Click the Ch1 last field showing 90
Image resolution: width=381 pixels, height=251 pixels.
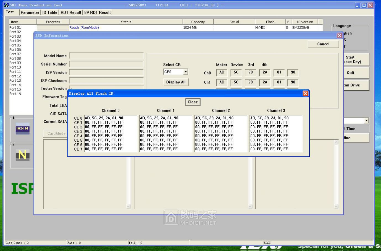point(293,82)
